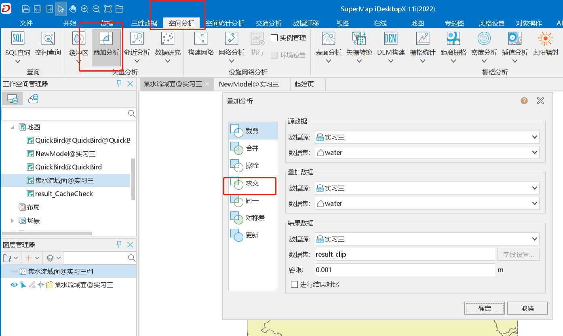This screenshot has height=336, width=563.
Task: Click the help question mark in 叠加分析 dialog
Action: coord(524,101)
